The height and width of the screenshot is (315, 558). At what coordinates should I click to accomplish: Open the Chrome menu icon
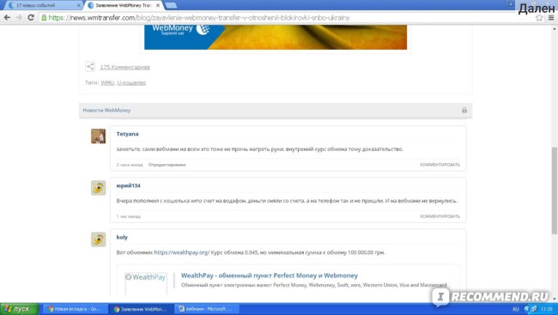click(x=551, y=18)
